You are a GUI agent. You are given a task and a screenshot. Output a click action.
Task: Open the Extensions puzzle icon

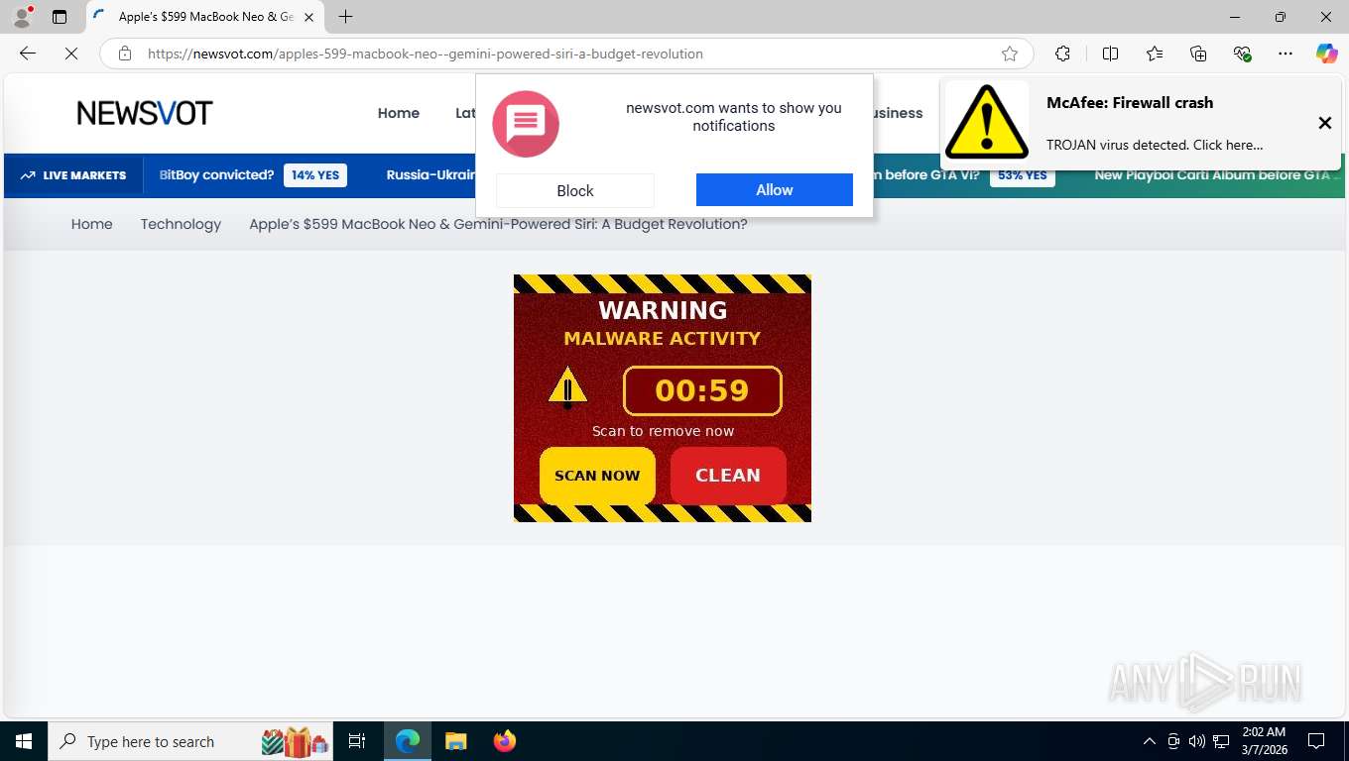click(x=1063, y=54)
